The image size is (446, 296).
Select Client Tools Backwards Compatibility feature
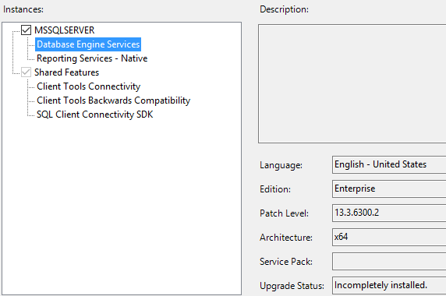(x=114, y=100)
